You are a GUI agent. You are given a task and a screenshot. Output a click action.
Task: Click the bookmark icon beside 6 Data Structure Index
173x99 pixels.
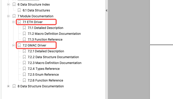[x=14, y=5]
